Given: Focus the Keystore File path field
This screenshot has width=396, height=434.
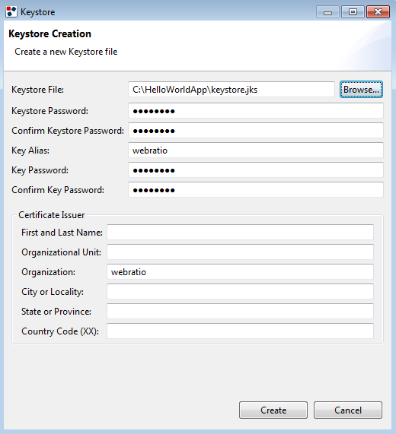Looking at the screenshot, I should coord(232,90).
